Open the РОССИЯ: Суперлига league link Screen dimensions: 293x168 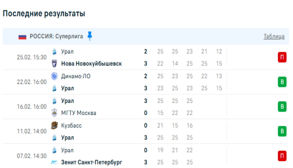pyautogui.click(x=56, y=36)
